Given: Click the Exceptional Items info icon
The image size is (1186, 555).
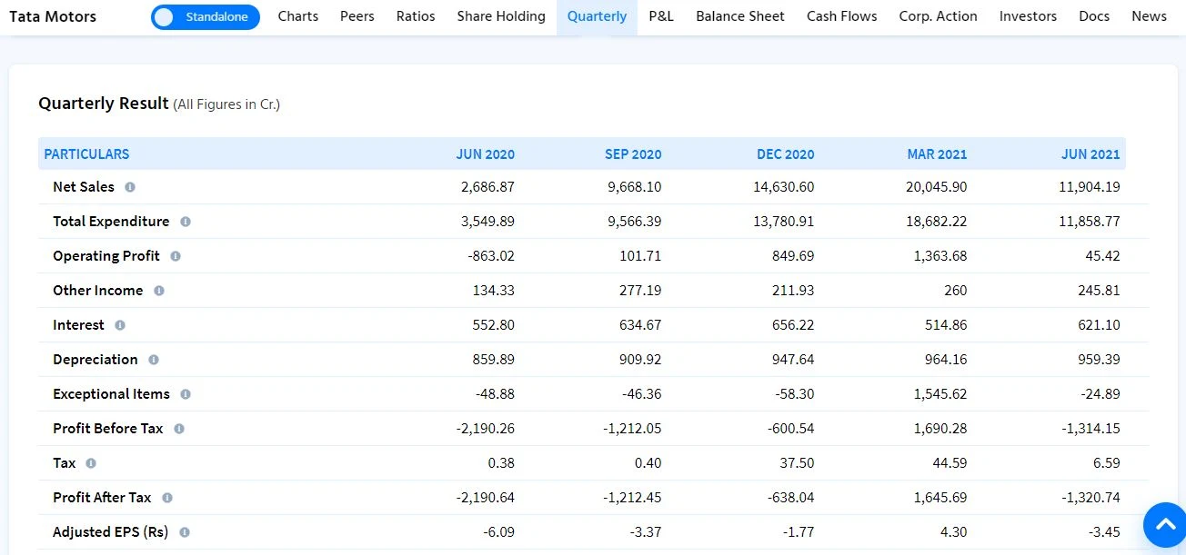Looking at the screenshot, I should [x=187, y=394].
